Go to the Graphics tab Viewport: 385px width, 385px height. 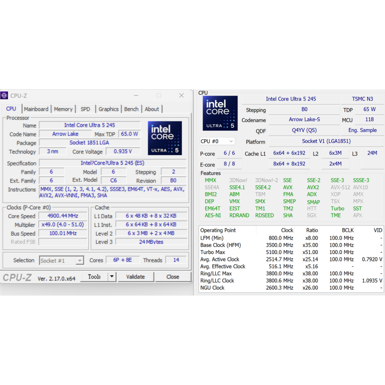point(109,109)
